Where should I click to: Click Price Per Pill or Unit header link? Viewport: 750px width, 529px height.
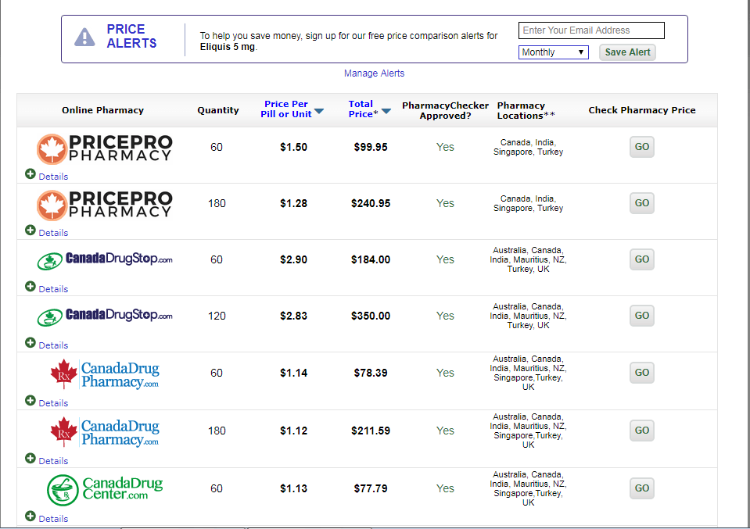point(286,109)
